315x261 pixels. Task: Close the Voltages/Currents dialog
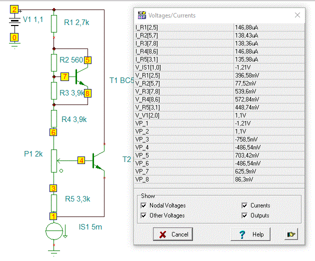(297, 15)
